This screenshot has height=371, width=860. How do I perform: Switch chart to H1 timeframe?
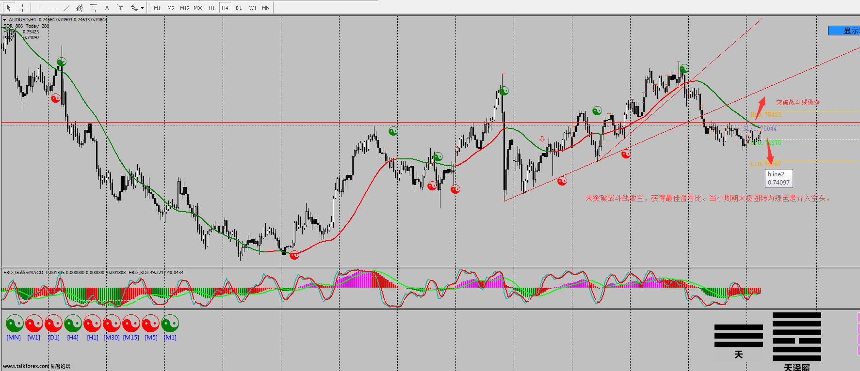[x=211, y=8]
